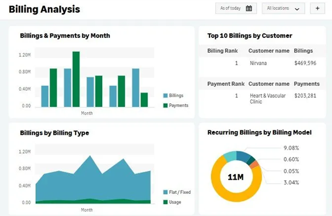Click the Billings column header
Image resolution: width=332 pixels, height=216 pixels.
click(303, 51)
